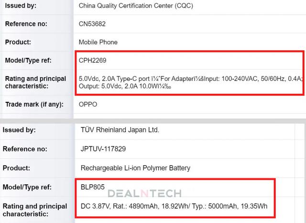Click the Mobile Phone product value
This screenshot has width=306, height=223.
click(x=98, y=42)
